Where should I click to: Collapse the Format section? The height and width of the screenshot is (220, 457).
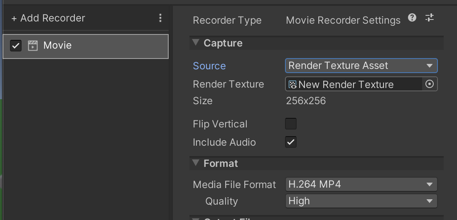tap(195, 163)
